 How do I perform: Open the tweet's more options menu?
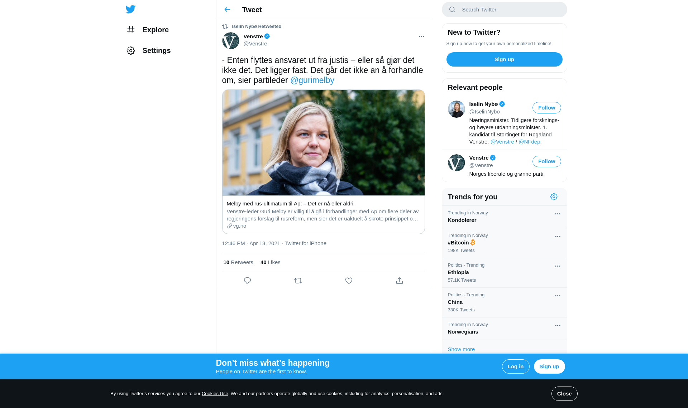coord(421,37)
